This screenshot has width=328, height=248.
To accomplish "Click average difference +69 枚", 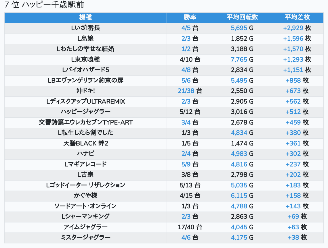I will pos(297,216).
